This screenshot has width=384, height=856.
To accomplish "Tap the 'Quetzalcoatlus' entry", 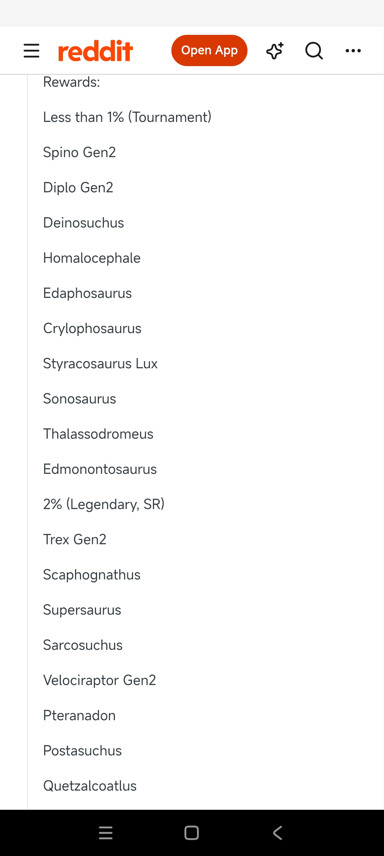I will tap(90, 786).
